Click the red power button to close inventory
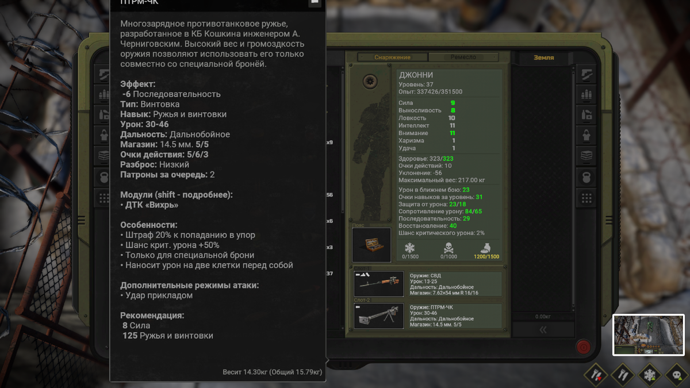Image resolution: width=690 pixels, height=388 pixels. tap(583, 347)
